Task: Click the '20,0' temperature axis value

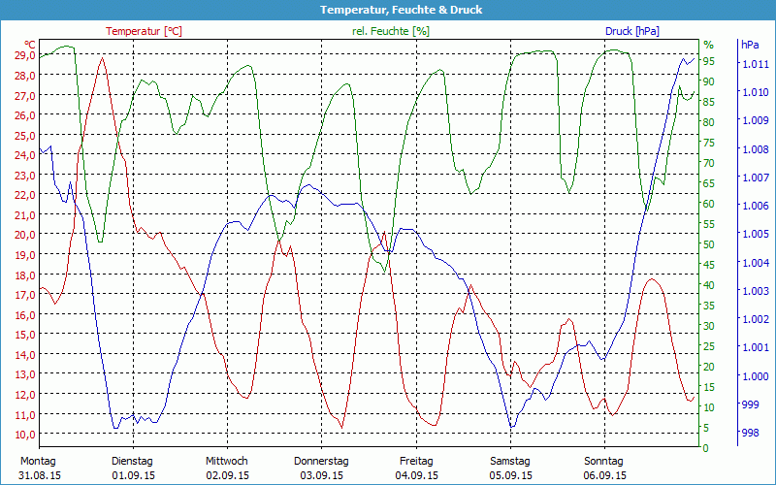Action: (x=25, y=235)
